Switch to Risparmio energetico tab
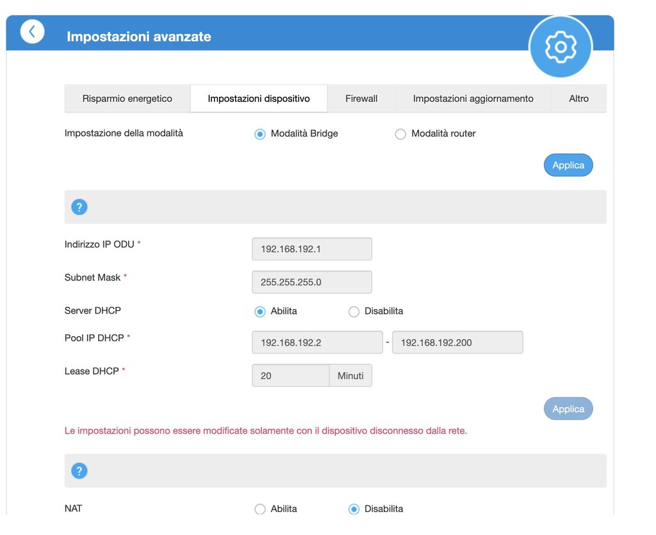 [x=127, y=99]
